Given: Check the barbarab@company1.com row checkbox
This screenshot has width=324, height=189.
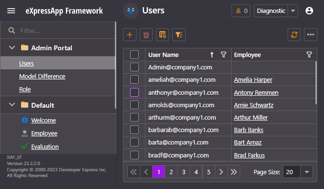Looking at the screenshot, I should tap(134, 130).
